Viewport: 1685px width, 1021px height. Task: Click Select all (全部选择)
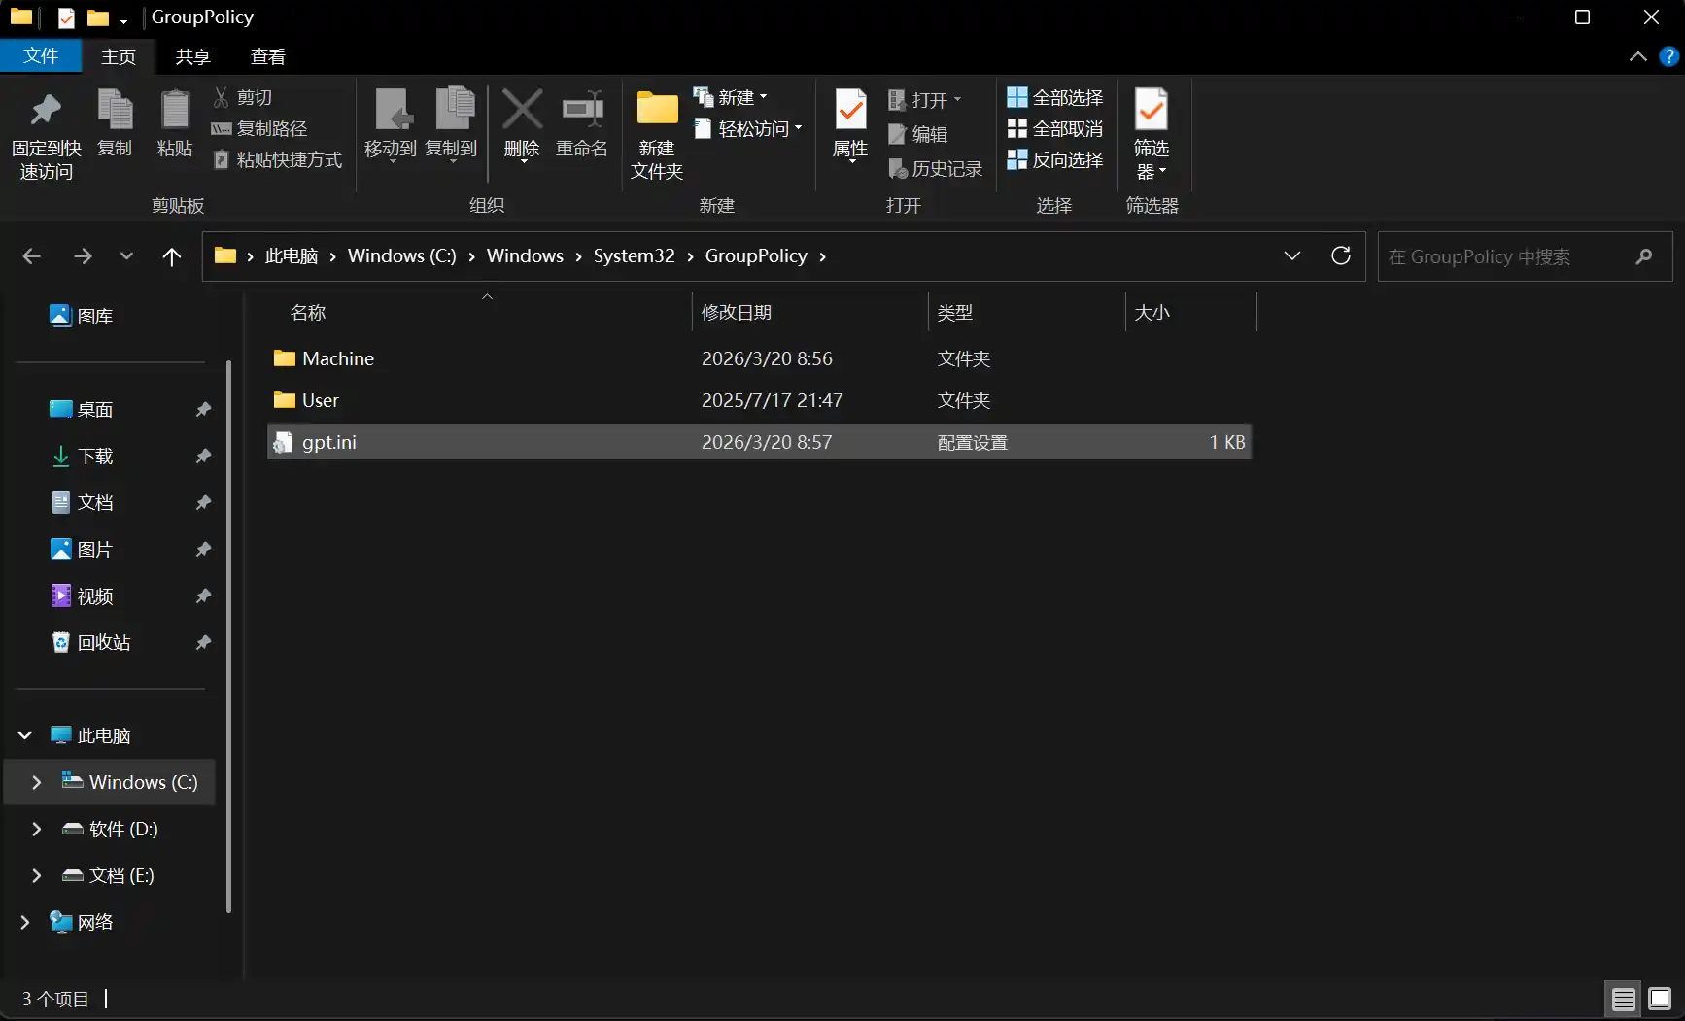click(1055, 97)
